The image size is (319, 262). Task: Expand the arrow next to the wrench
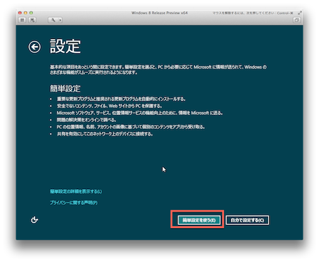(x=60, y=20)
